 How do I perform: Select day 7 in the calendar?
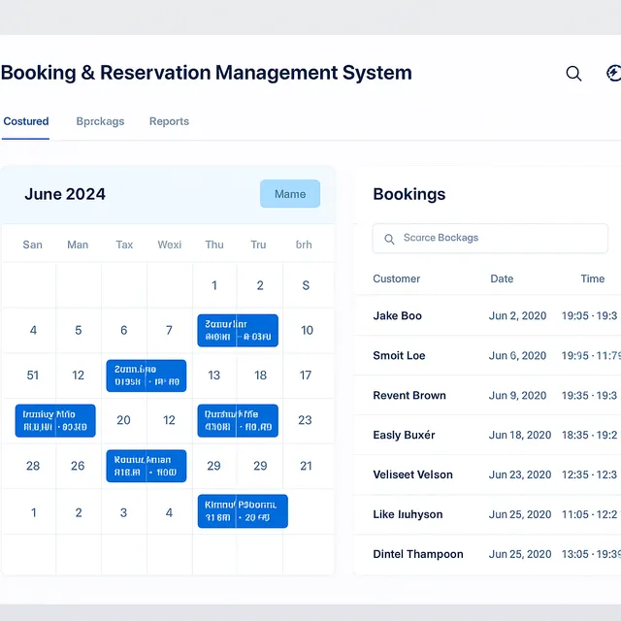click(x=169, y=330)
